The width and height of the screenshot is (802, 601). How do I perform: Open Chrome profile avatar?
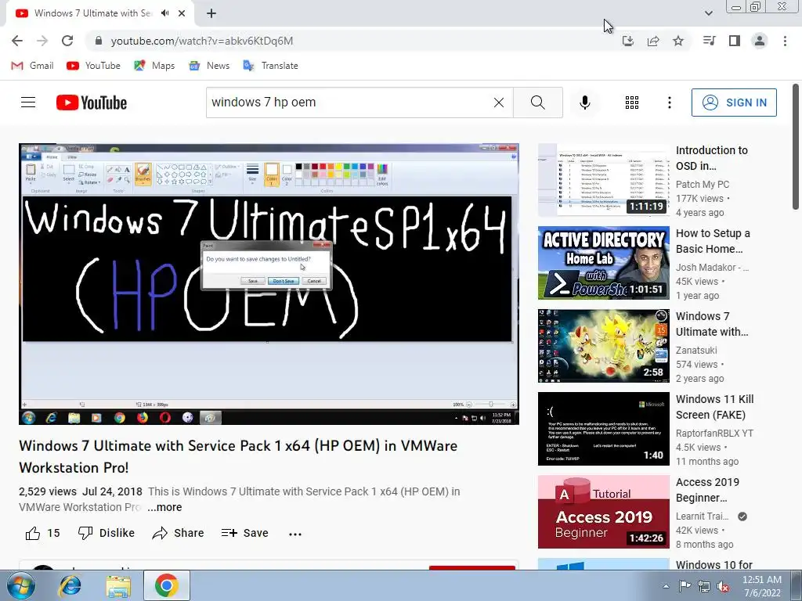[760, 41]
